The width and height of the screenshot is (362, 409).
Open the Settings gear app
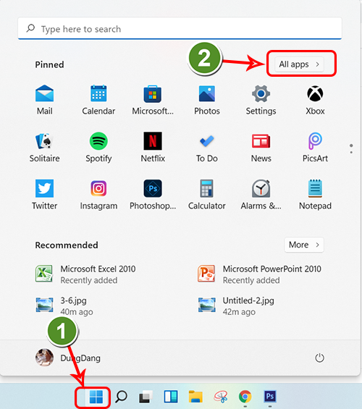coord(261,99)
